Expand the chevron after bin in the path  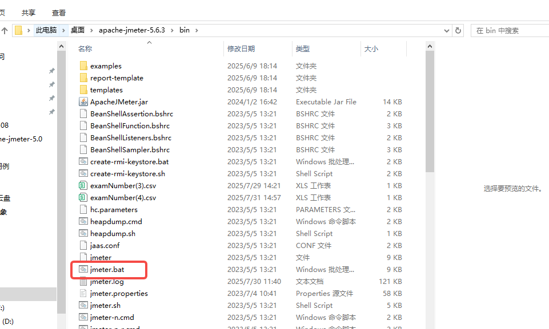click(197, 30)
